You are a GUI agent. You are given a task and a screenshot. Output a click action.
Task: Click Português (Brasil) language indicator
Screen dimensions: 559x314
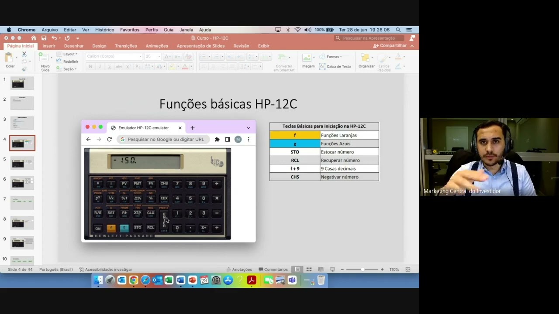tap(56, 270)
